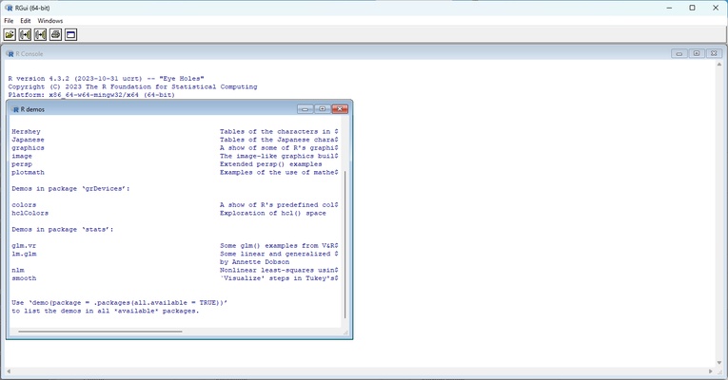This screenshot has height=380, width=728.
Task: Click the 'Exploration of hcl() space' description
Action: 272,213
